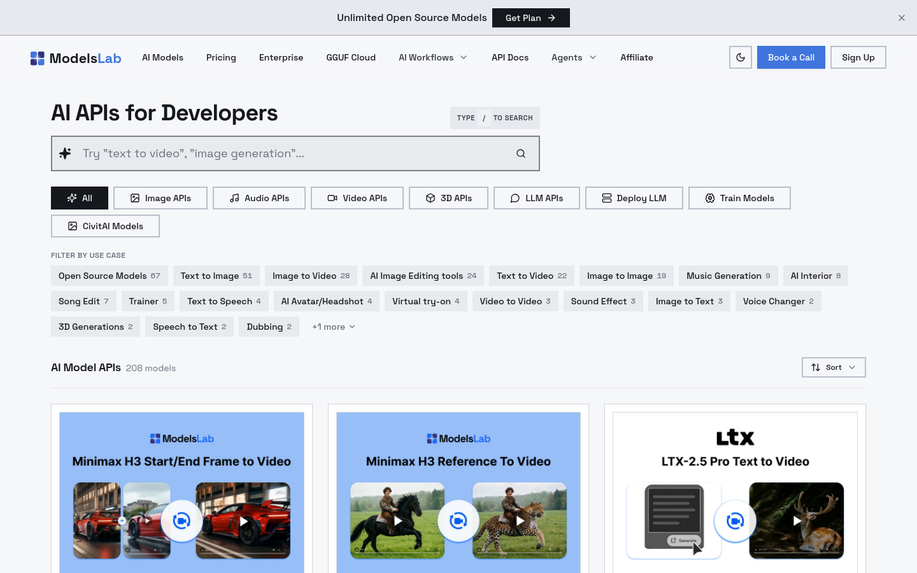Viewport: 917px width, 573px height.
Task: Open LTX-2.5 Pro Text to Video card
Action: [x=735, y=488]
